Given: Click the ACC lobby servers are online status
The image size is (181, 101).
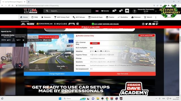Looking at the screenshot, I should (105, 24).
